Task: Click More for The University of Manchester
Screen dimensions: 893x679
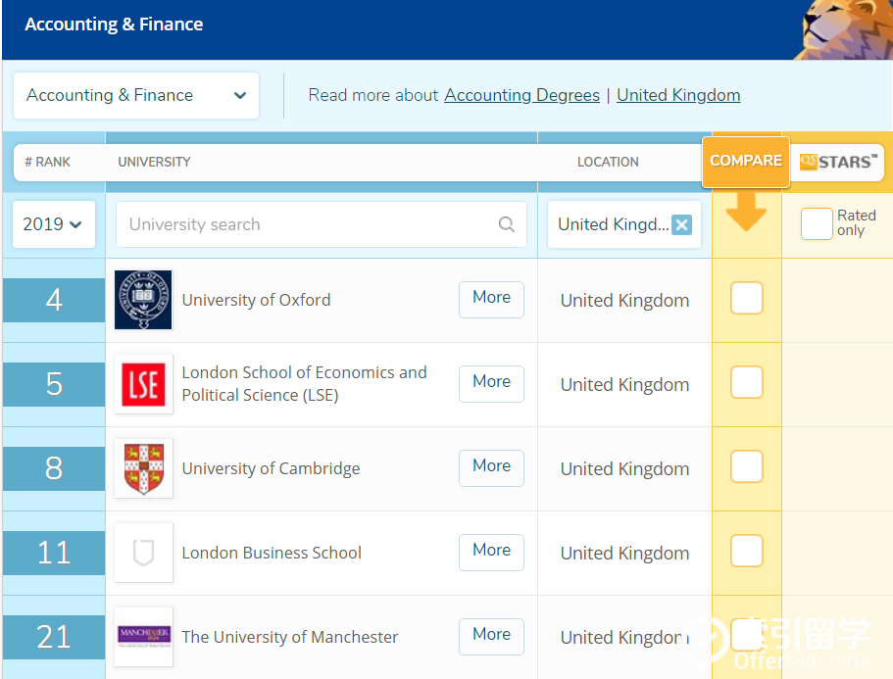Action: coord(491,636)
